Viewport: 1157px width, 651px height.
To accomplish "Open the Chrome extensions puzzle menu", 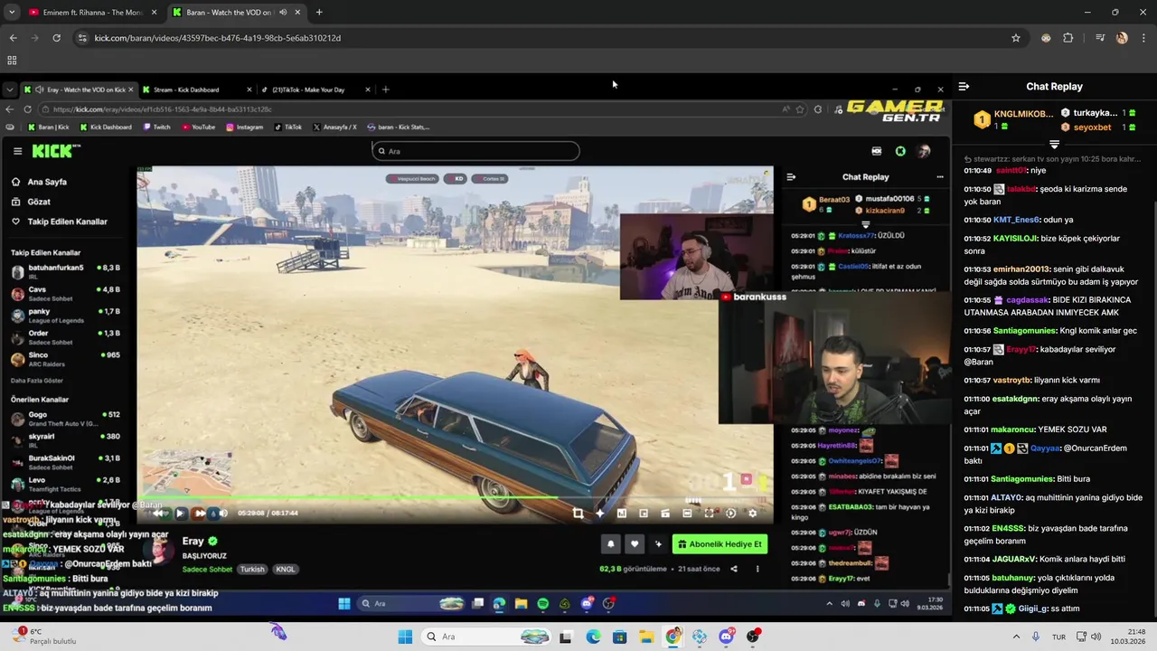I will pos(1068,38).
